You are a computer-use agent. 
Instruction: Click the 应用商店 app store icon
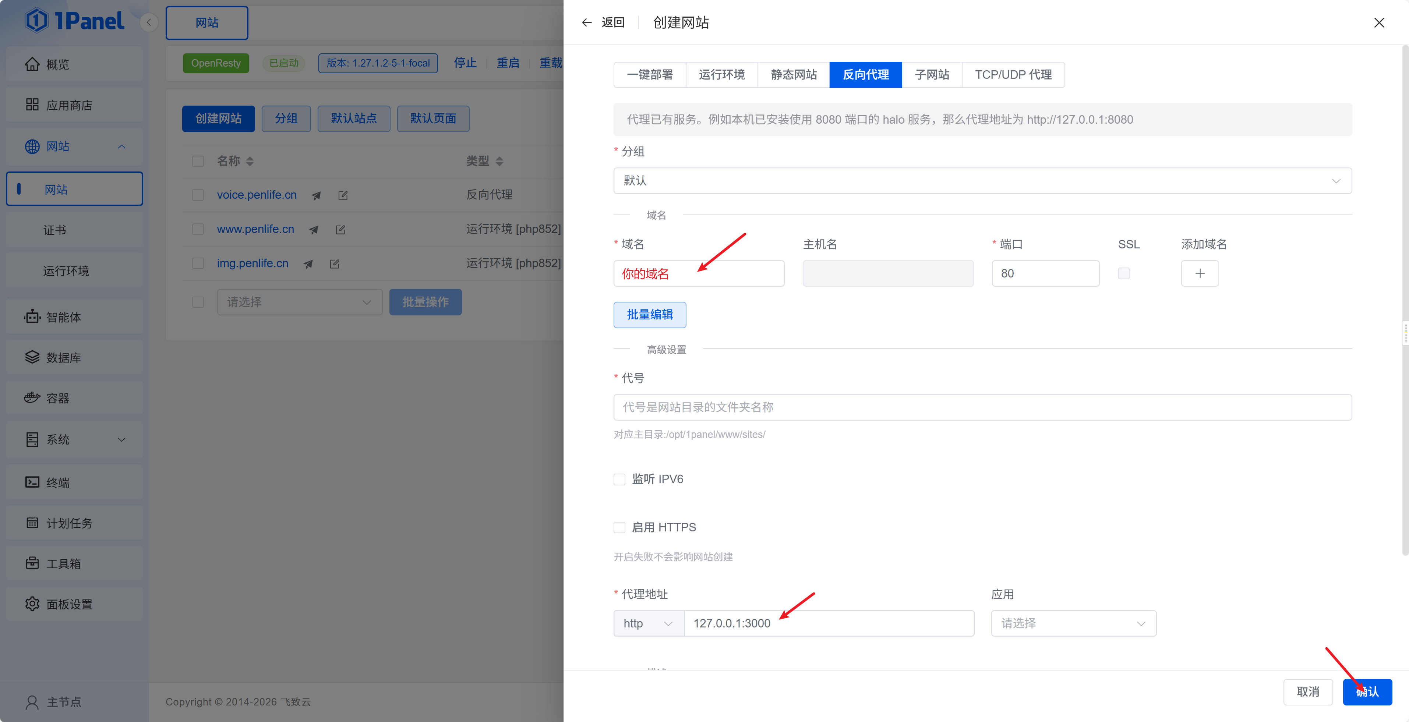(x=32, y=105)
